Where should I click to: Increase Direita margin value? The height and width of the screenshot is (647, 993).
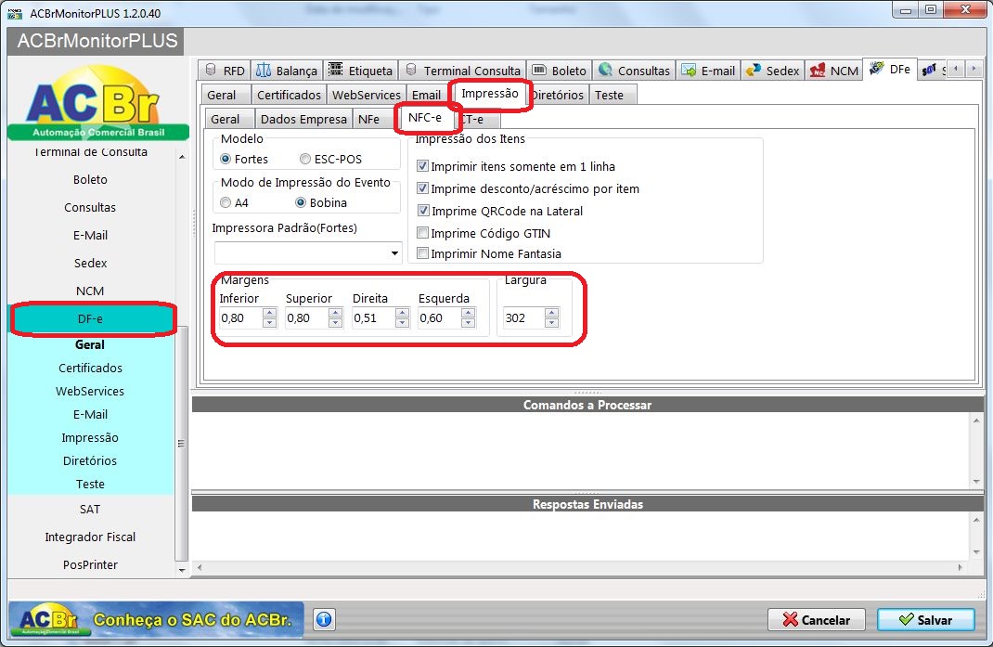[402, 313]
